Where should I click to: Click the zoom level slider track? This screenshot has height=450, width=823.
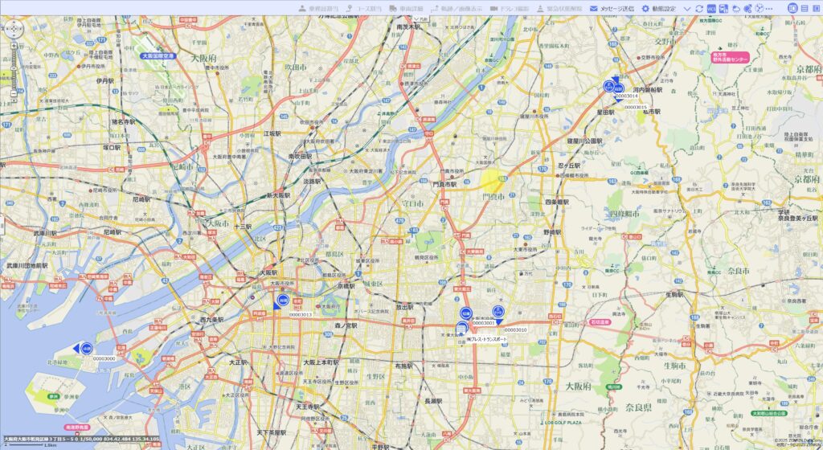click(x=14, y=70)
